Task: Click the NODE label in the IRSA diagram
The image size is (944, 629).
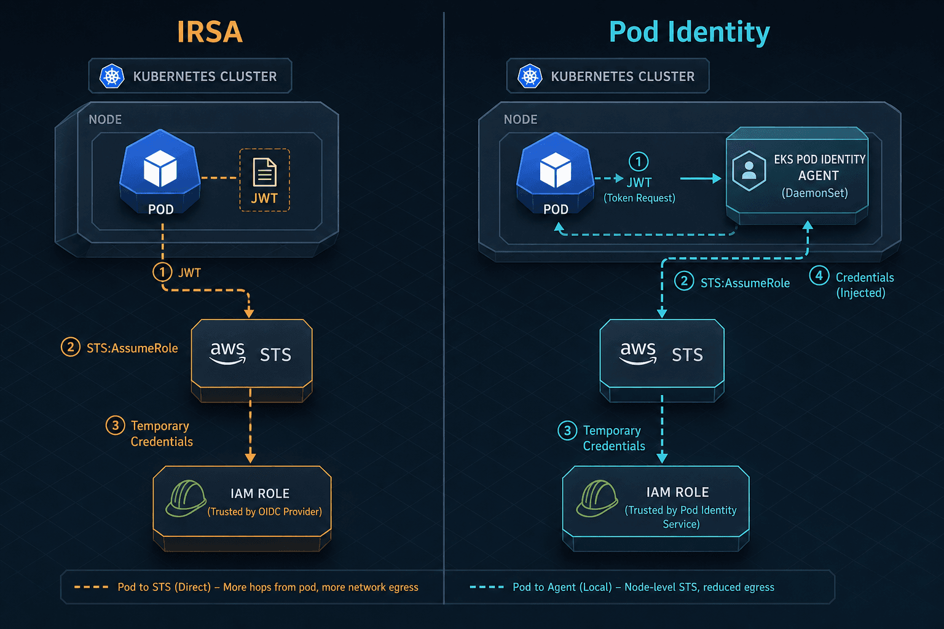Action: [105, 120]
